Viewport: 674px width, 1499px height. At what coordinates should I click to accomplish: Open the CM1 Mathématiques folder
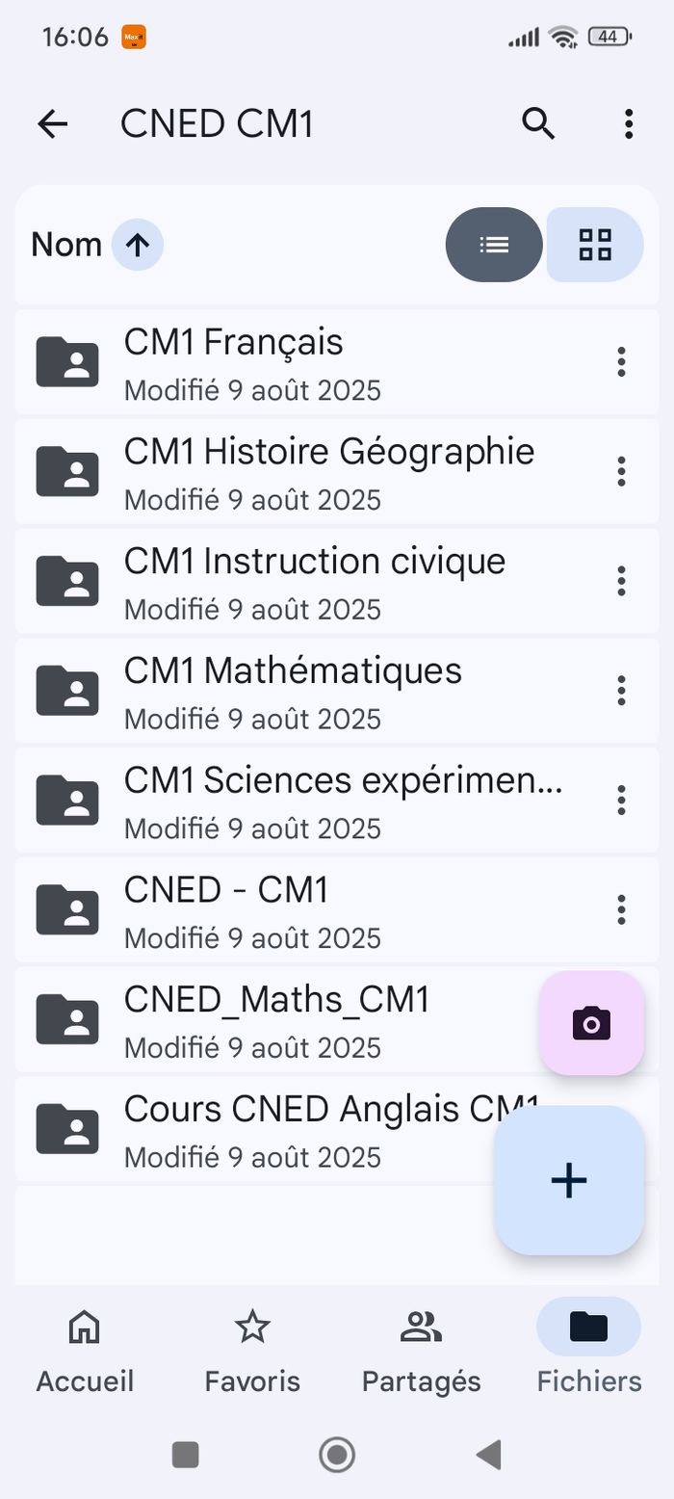(289, 691)
